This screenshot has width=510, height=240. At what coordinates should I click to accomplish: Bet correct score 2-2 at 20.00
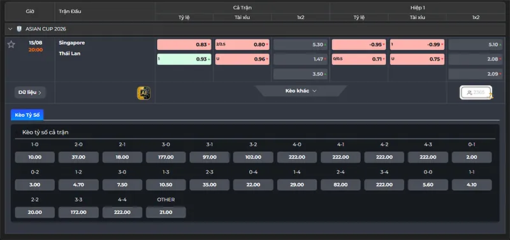(35, 213)
